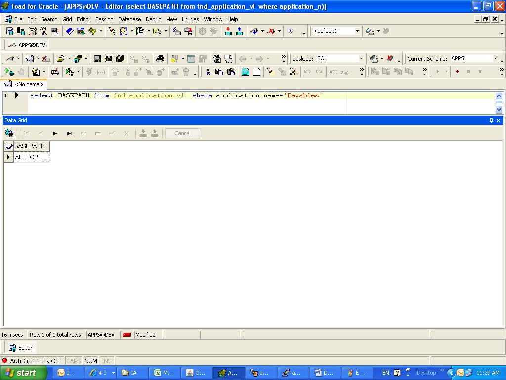
Task: Commit the transaction with red arrow icon
Action: click(228, 31)
